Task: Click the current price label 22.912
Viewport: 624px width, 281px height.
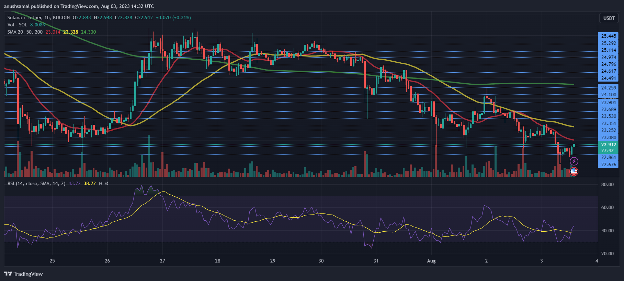Action: point(609,145)
